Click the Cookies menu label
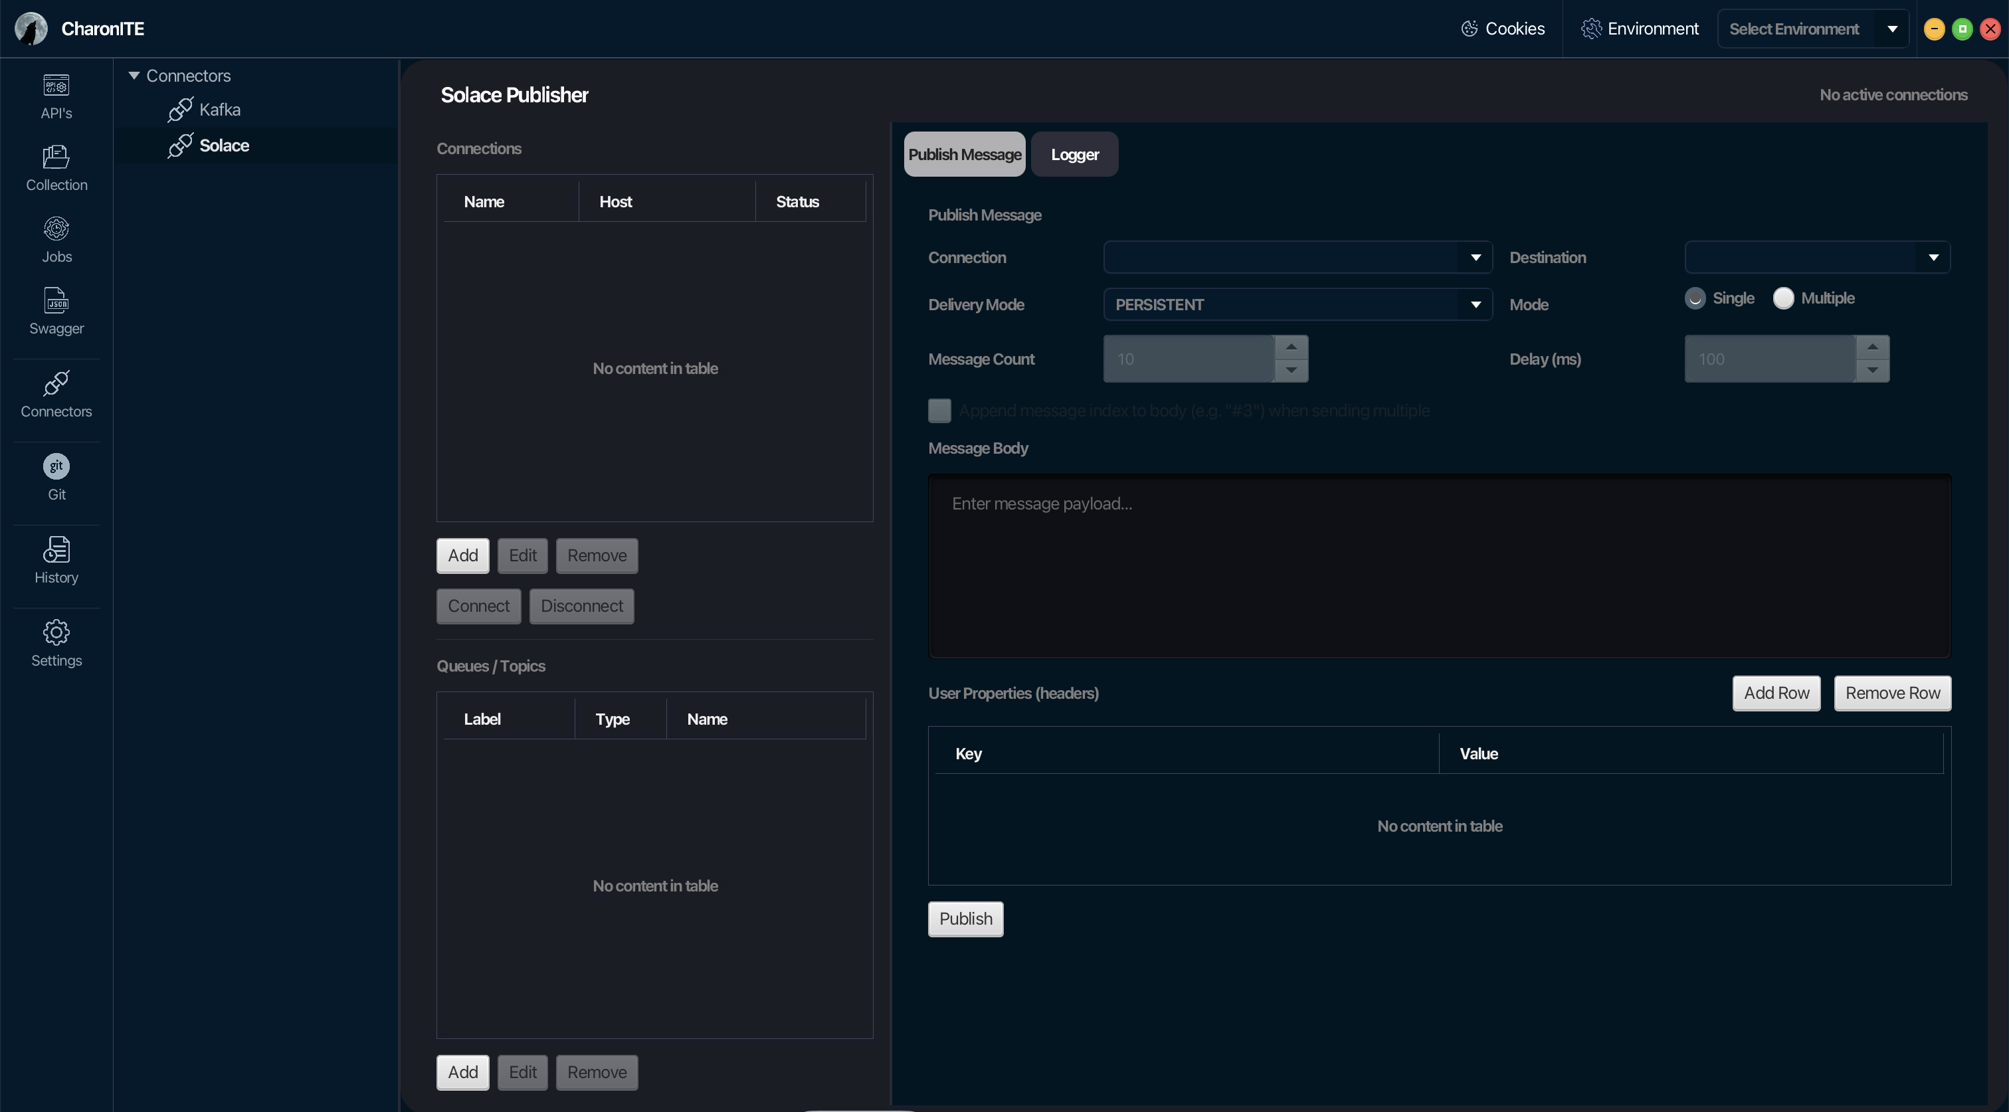 pos(1515,29)
